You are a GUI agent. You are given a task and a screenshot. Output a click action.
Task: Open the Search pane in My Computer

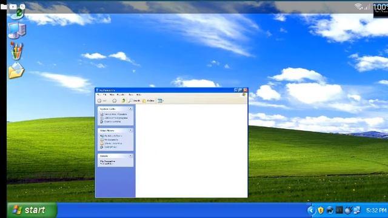[x=135, y=101]
